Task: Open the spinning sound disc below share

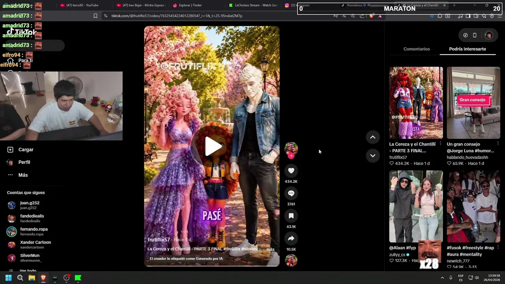Action: 291,260
